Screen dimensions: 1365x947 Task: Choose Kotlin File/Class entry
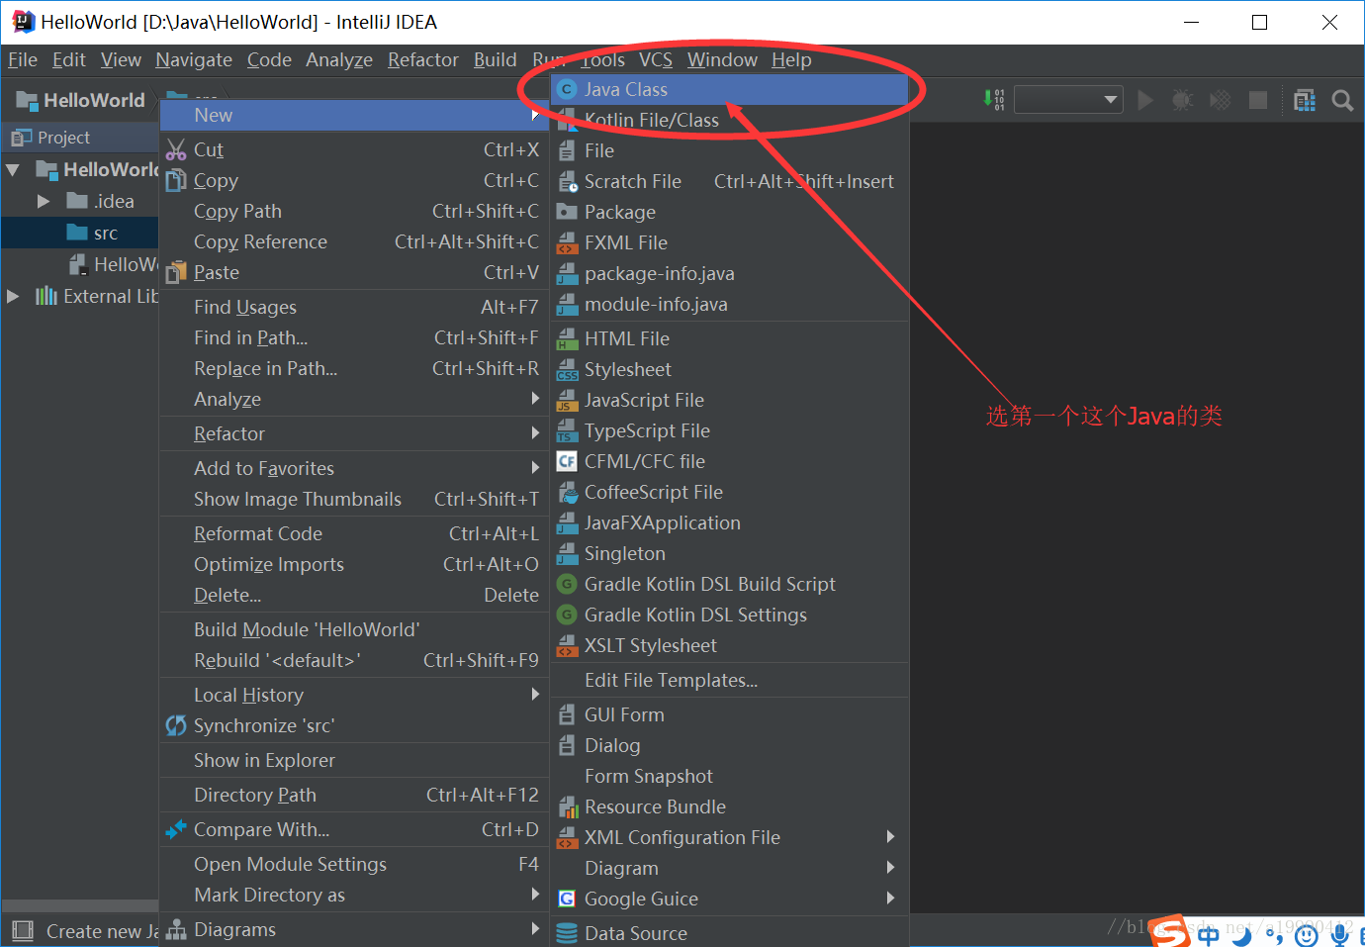coord(730,120)
